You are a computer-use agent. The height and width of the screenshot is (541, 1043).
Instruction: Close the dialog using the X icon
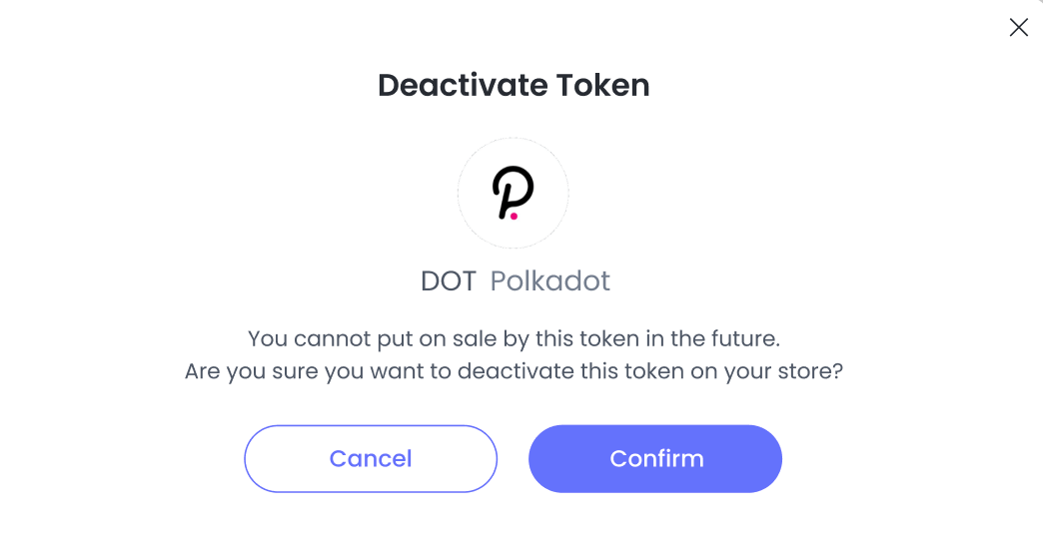(1018, 27)
